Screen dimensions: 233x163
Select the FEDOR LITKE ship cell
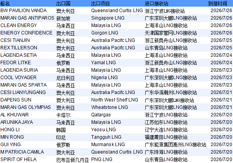[x=16, y=63]
